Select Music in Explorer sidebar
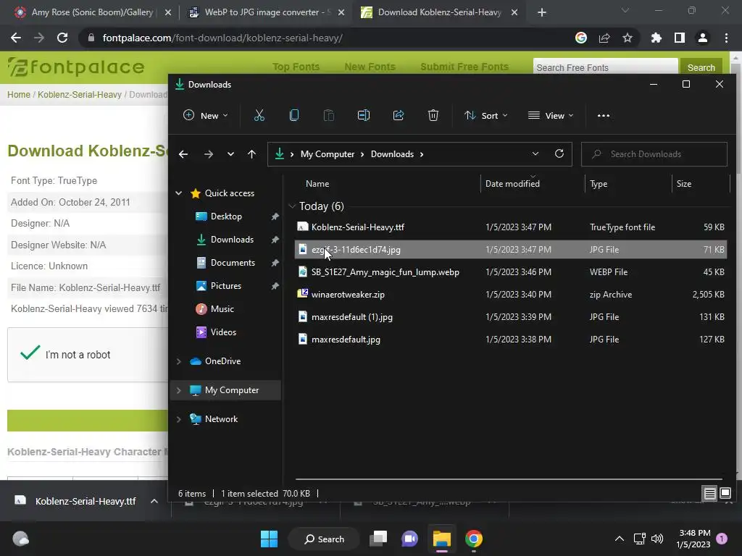This screenshot has height=556, width=742. [222, 308]
